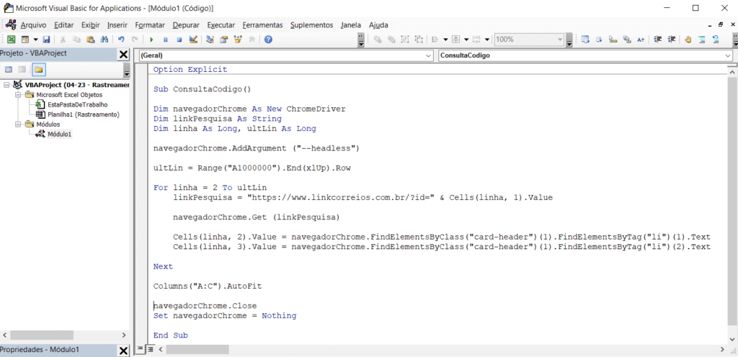This screenshot has width=738, height=357.
Task: Open the Suplementos menu
Action: pyautogui.click(x=311, y=25)
